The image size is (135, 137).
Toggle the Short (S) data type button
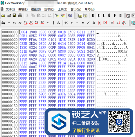99,15
